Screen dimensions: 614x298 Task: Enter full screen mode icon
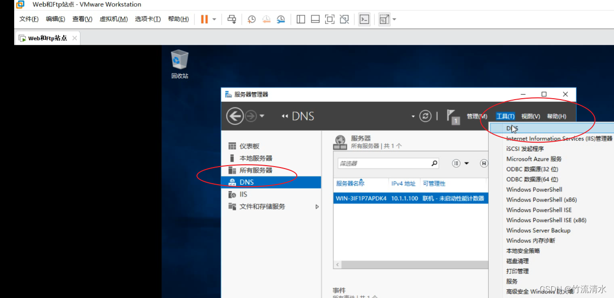point(330,19)
